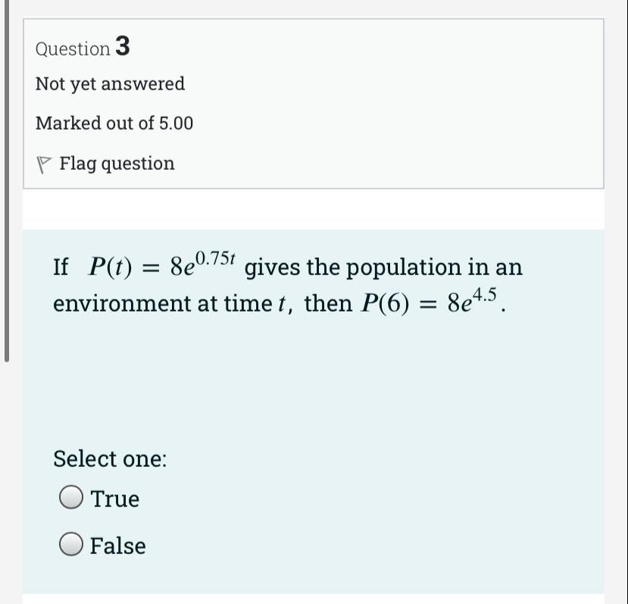
Task: Click the flag icon beside Flag question
Action: pos(43,162)
